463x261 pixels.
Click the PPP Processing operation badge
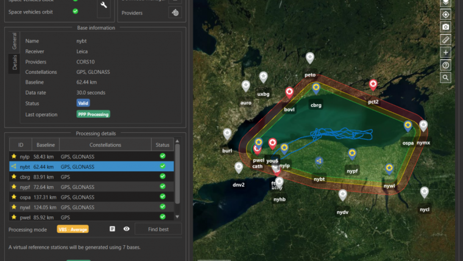(93, 115)
